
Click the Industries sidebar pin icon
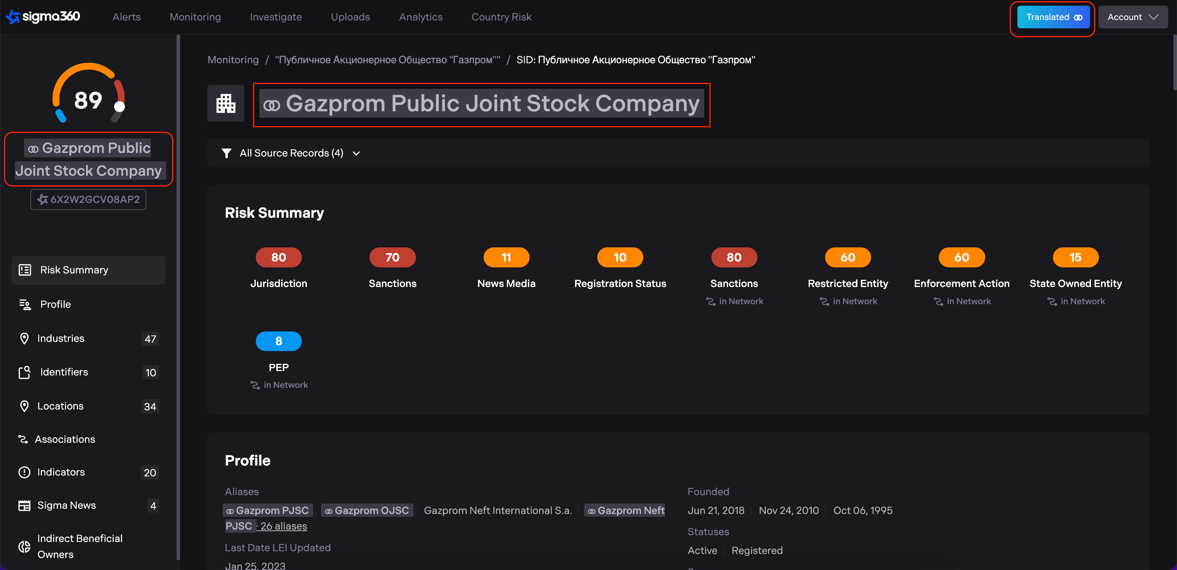point(25,339)
